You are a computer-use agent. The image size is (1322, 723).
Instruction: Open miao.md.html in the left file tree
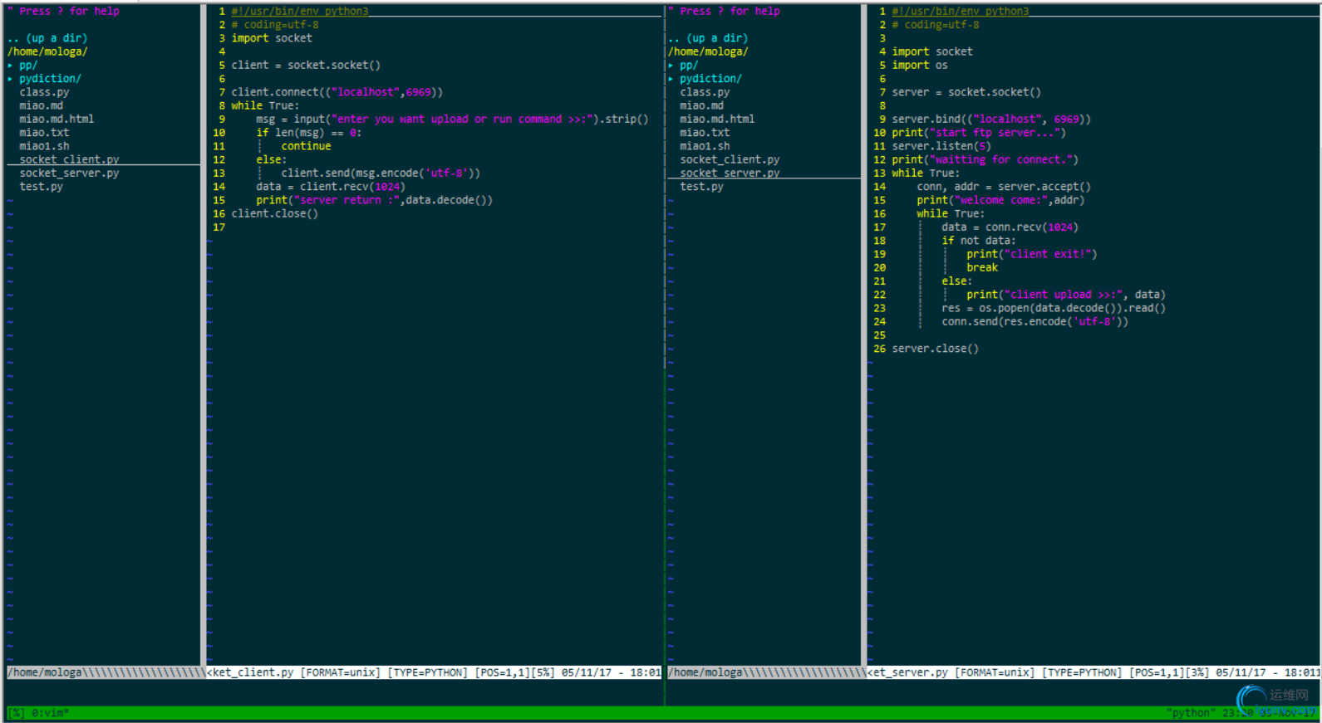(57, 119)
